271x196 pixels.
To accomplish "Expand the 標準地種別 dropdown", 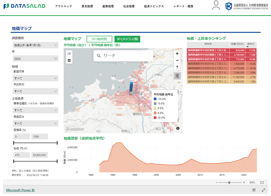I will click(x=36, y=110).
